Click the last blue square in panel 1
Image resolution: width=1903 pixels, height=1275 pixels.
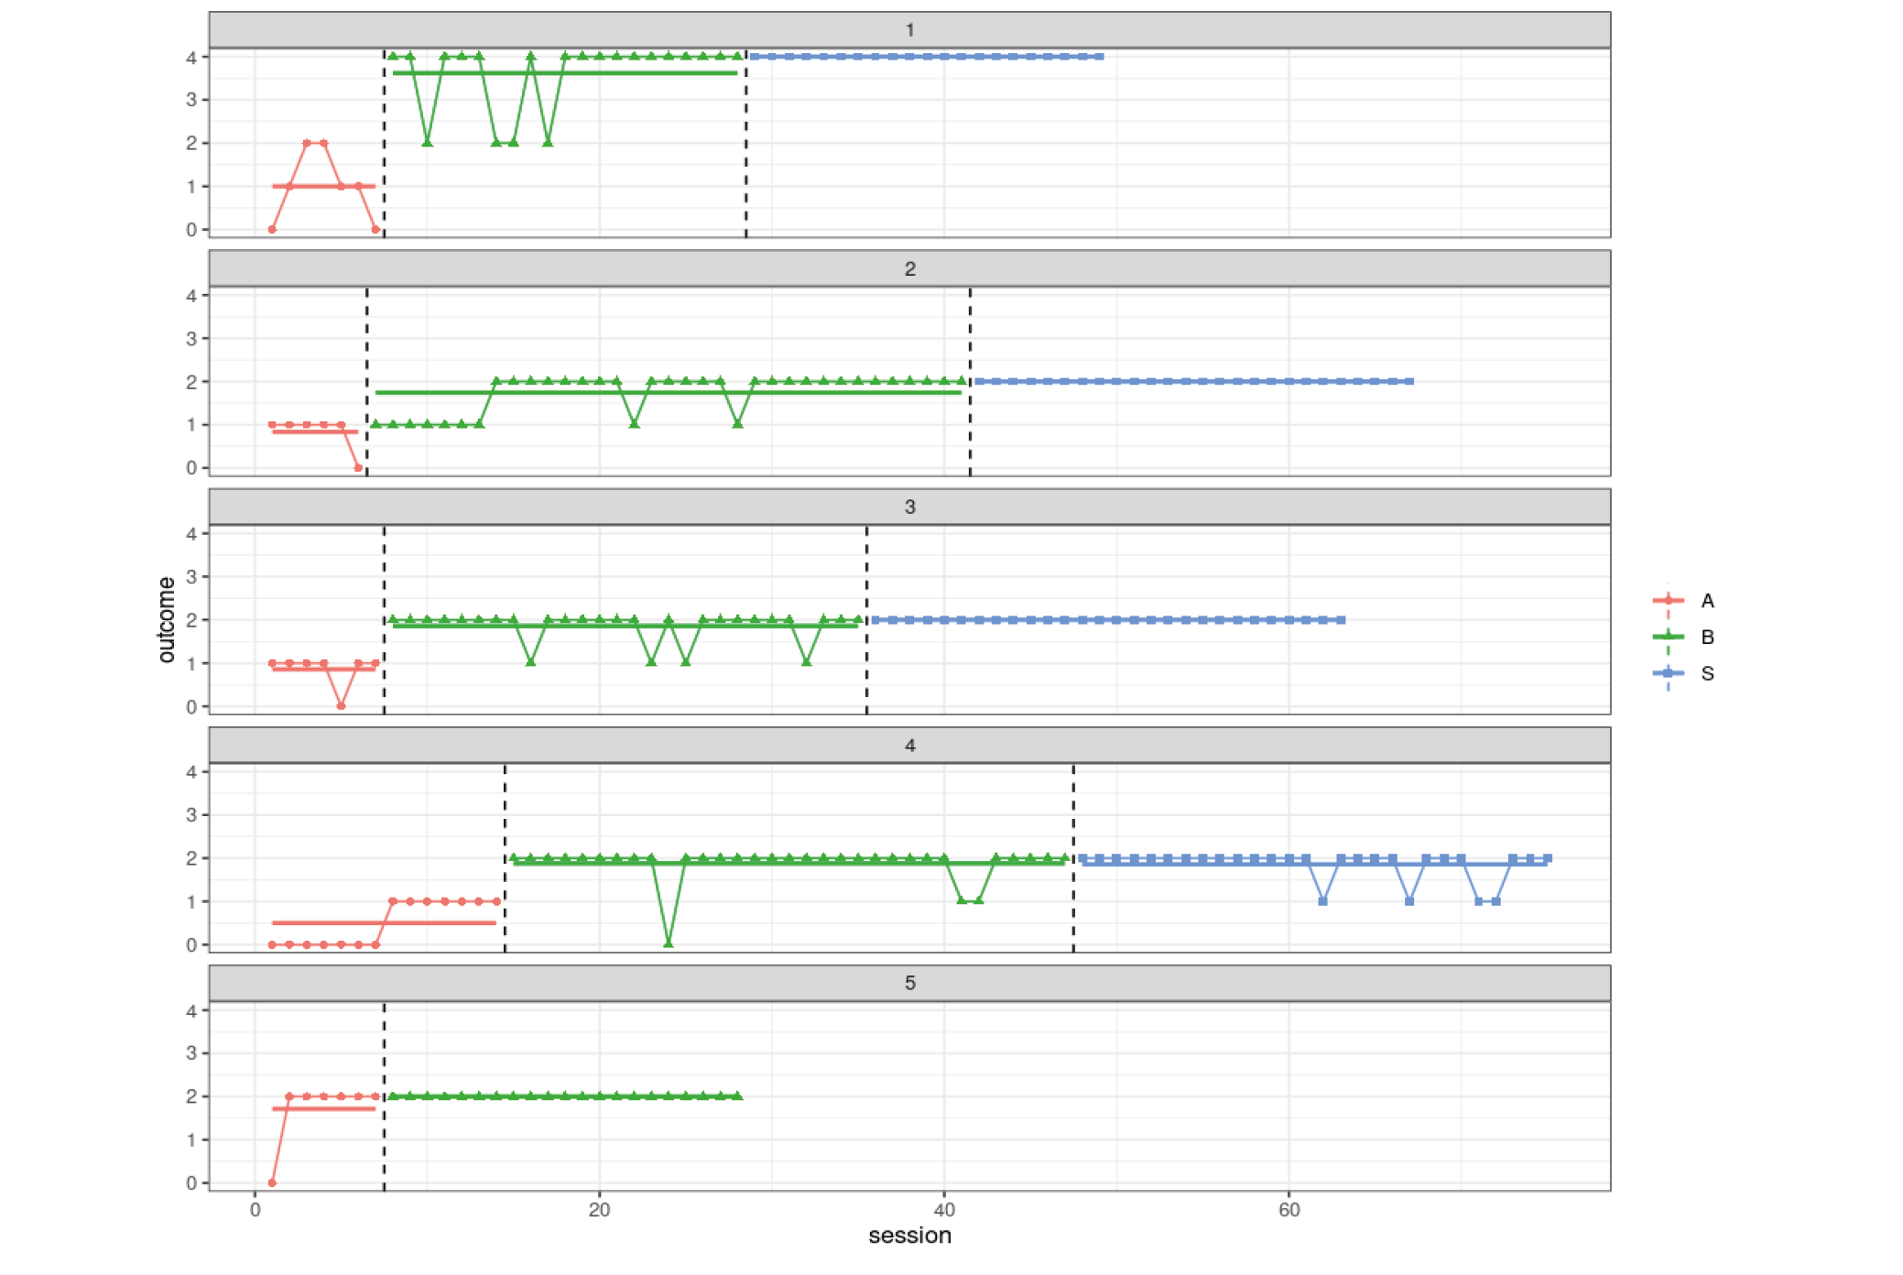pos(1099,57)
